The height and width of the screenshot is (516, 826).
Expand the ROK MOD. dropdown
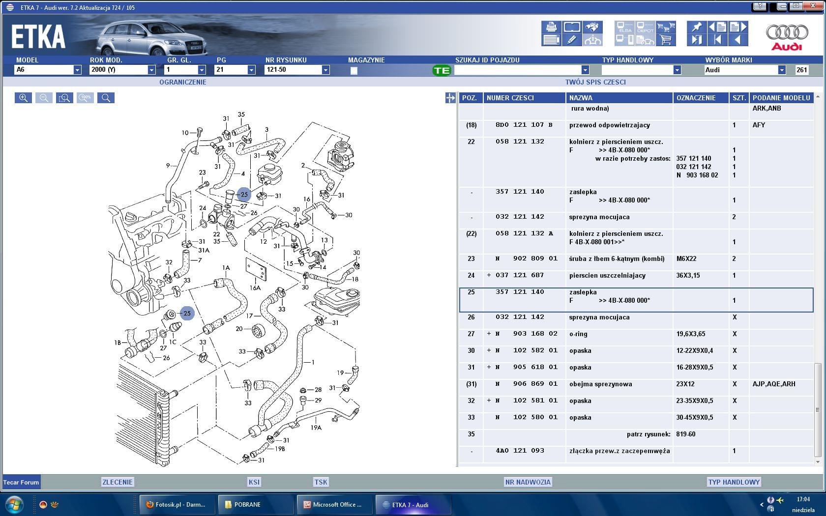click(151, 70)
